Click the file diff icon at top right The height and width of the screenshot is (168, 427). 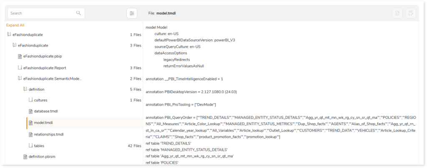tap(397, 13)
